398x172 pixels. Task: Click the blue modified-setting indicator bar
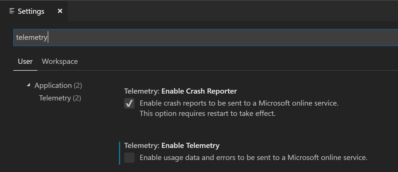click(120, 152)
